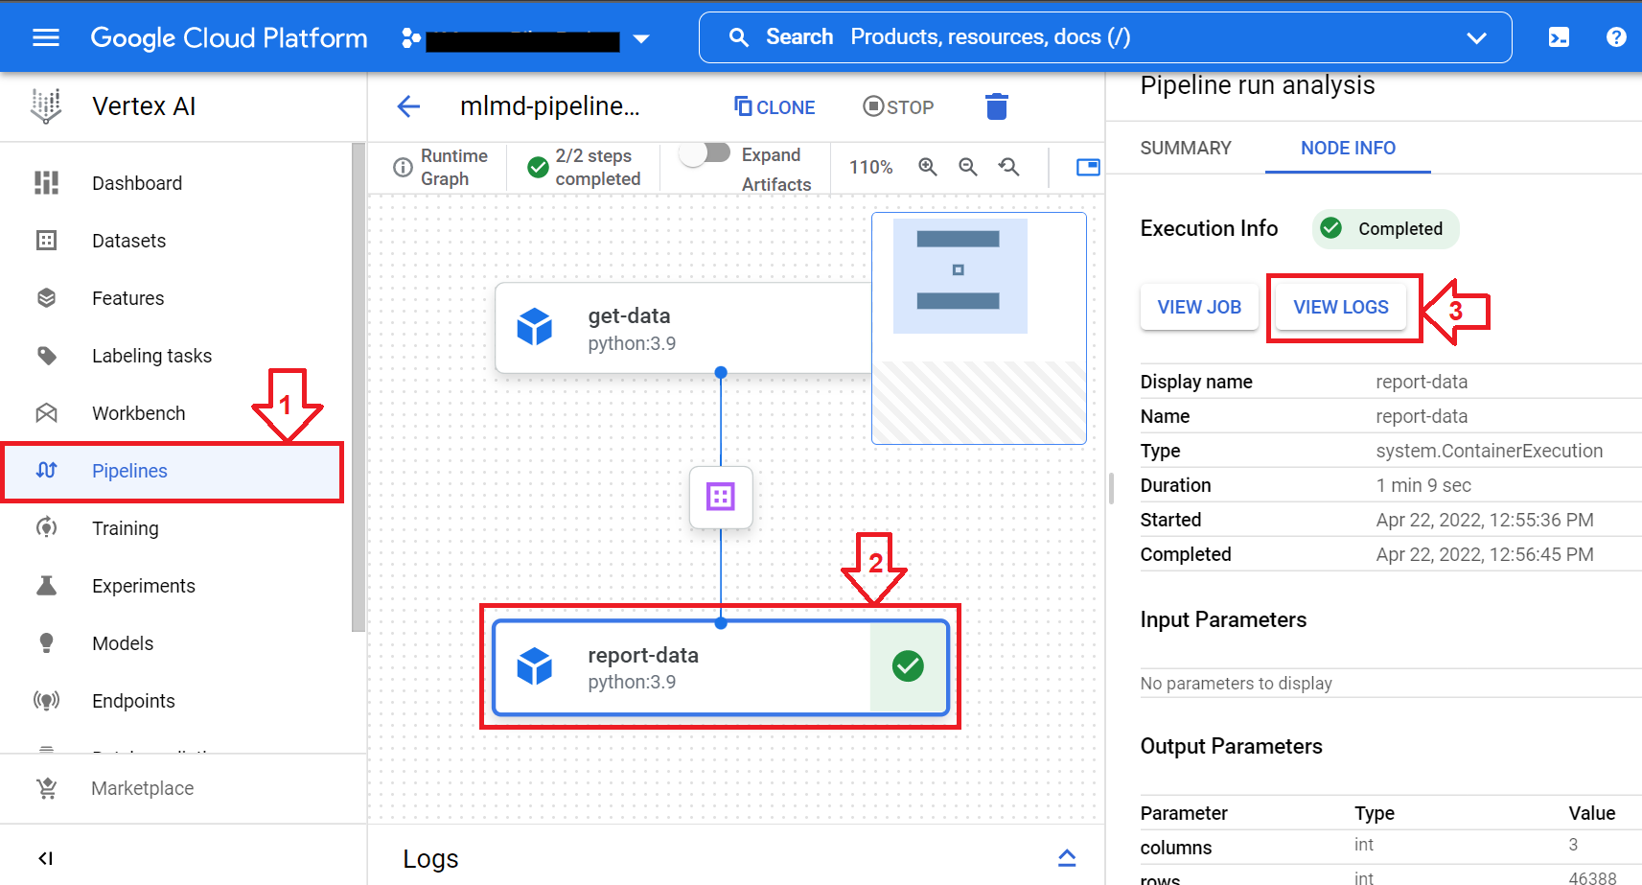Select the report-data pipeline node
The width and height of the screenshot is (1642, 885).
click(x=721, y=667)
